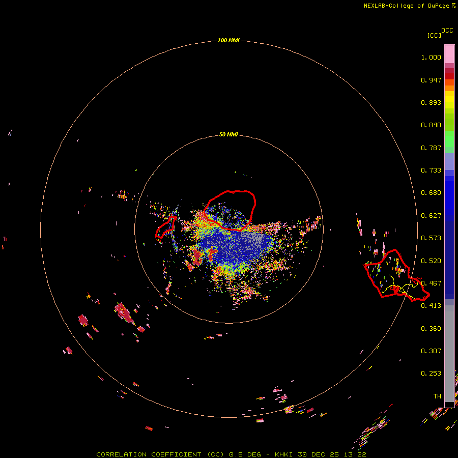This screenshot has height=458, width=458.
Task: Click the 0.467 scale label
Action: 431,283
